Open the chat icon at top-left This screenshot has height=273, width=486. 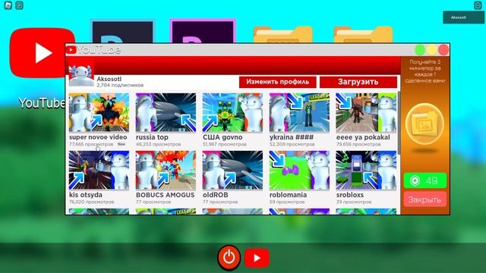pyautogui.click(x=19, y=5)
